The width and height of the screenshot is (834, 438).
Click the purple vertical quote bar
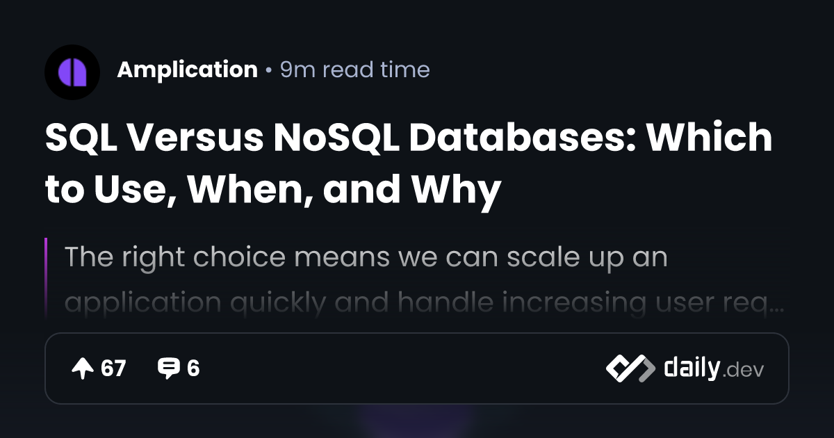click(x=46, y=275)
